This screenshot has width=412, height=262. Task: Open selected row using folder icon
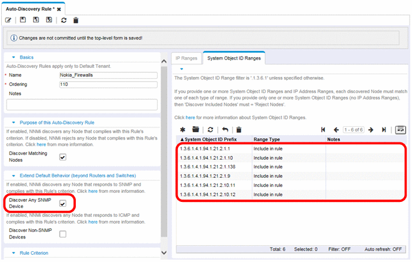point(195,129)
